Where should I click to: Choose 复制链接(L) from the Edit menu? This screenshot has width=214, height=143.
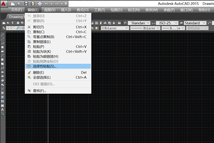[58, 42]
